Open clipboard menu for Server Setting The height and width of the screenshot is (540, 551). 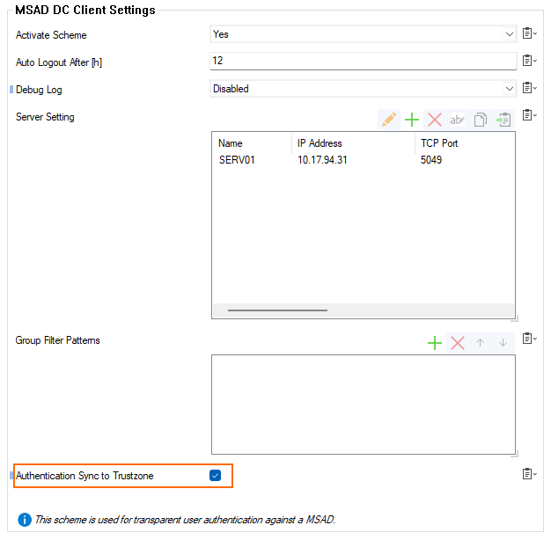click(x=529, y=115)
